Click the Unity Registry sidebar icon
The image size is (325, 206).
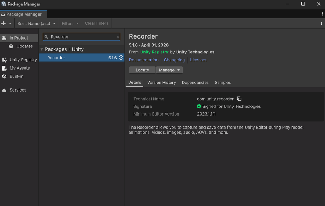(4, 60)
